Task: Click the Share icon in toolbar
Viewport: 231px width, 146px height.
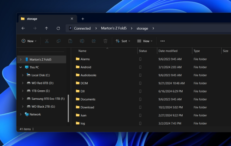Action: click(x=94, y=41)
